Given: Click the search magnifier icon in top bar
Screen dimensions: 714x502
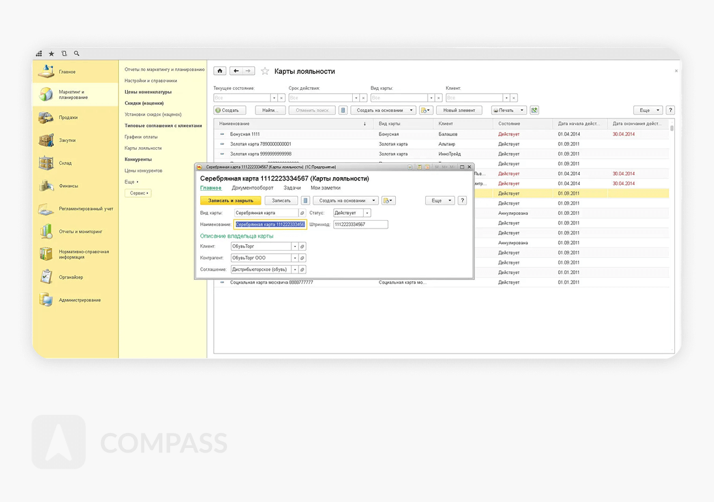Looking at the screenshot, I should tap(76, 53).
